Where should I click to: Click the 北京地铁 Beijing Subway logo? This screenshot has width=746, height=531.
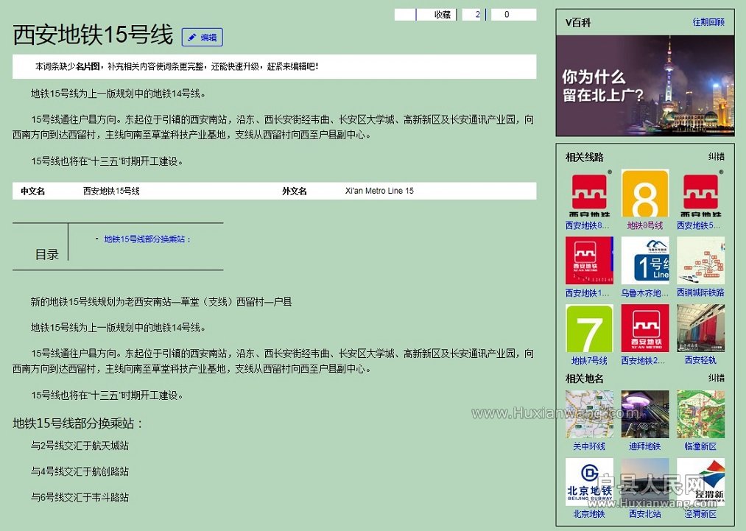(589, 482)
